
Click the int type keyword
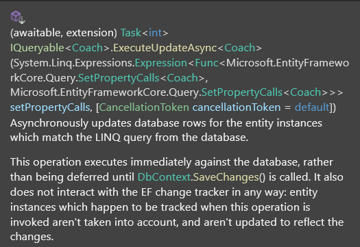(156, 33)
